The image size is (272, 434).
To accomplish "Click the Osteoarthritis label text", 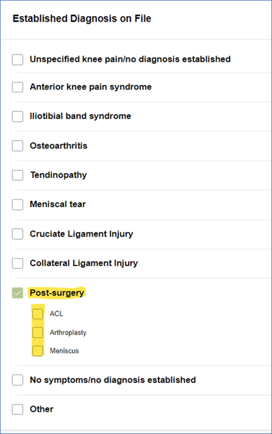I will pyautogui.click(x=59, y=146).
